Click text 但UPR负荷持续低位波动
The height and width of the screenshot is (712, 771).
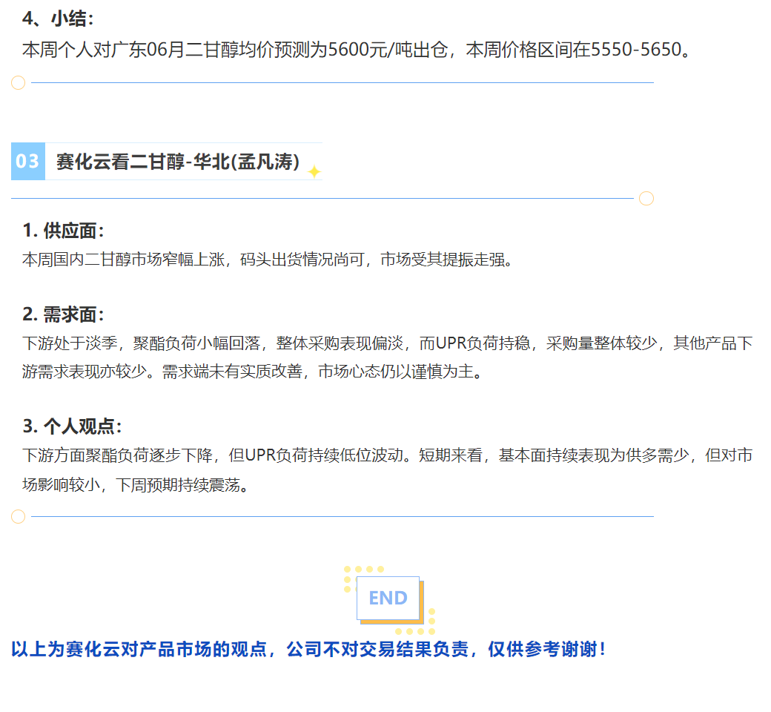(x=316, y=455)
